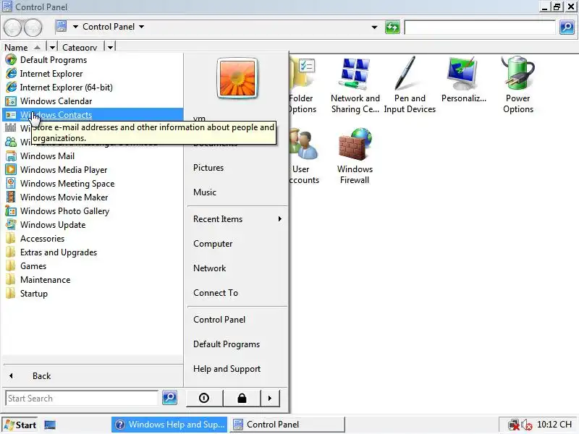The image size is (579, 434).
Task: Click the volume tray icon
Action: click(526, 425)
